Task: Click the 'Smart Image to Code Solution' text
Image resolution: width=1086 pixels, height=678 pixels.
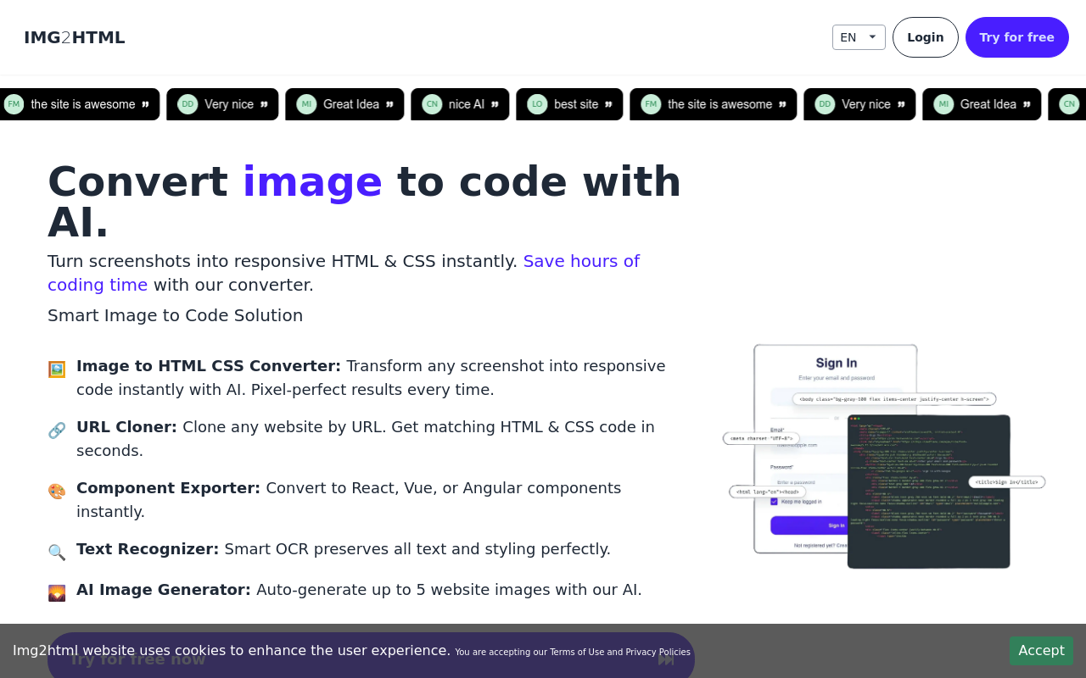Action: pyautogui.click(x=175, y=315)
